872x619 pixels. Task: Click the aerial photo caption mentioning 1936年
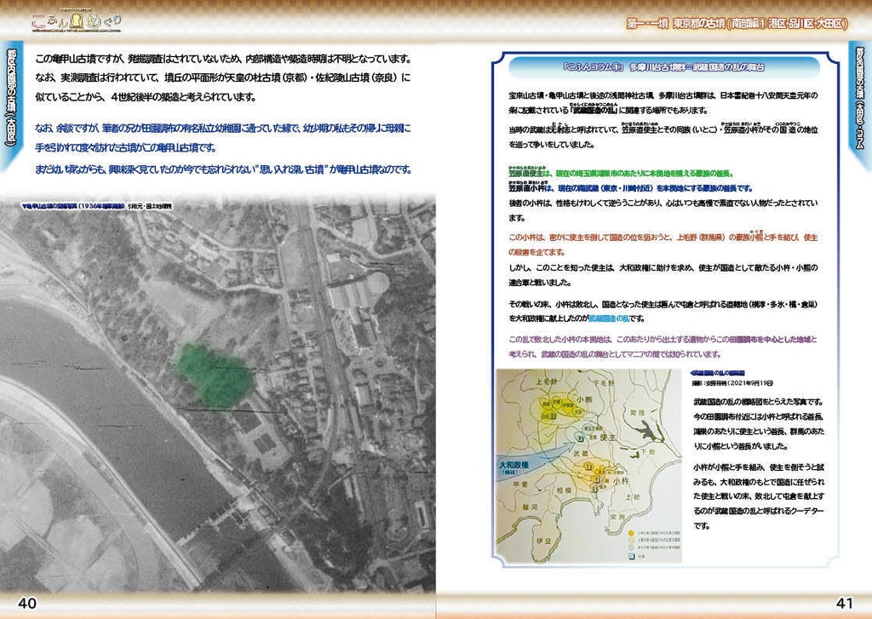click(x=96, y=206)
